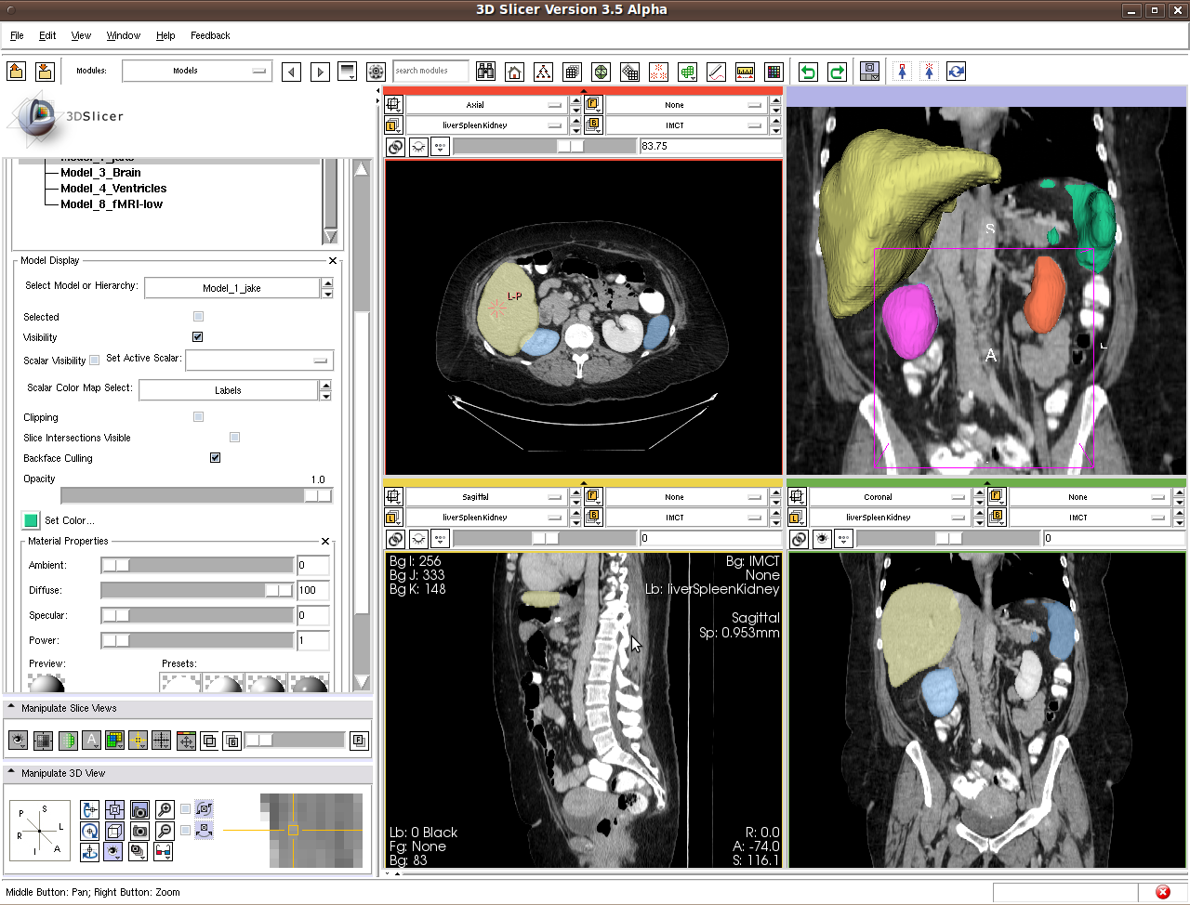Click zoom out magnifier for 3D view
Viewport: 1190px width, 905px height.
pos(165,831)
